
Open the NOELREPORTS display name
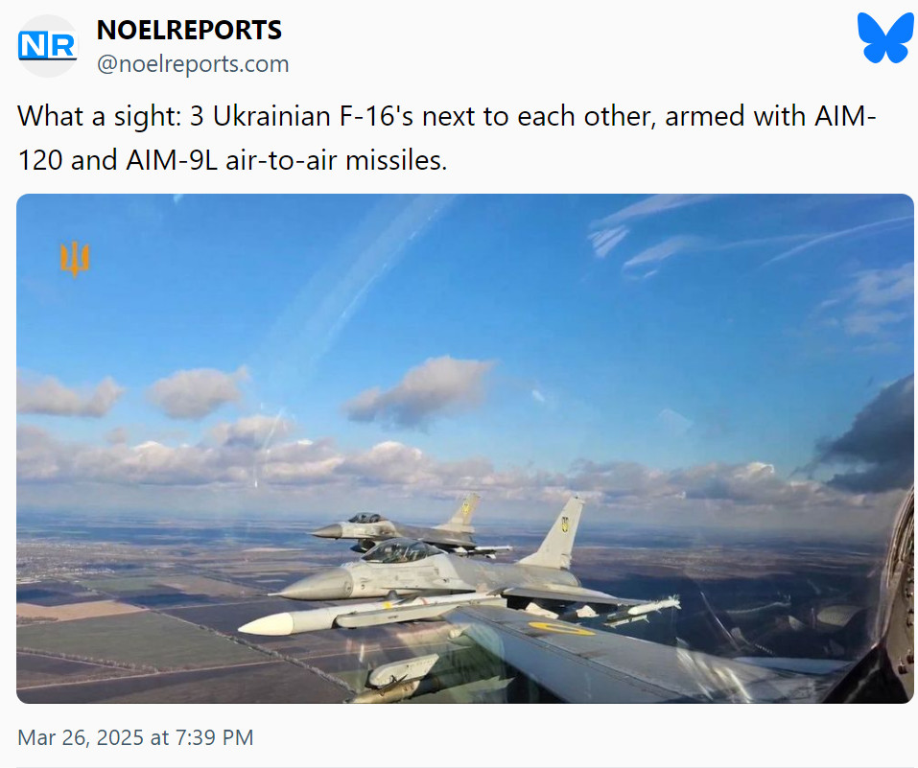coord(189,30)
